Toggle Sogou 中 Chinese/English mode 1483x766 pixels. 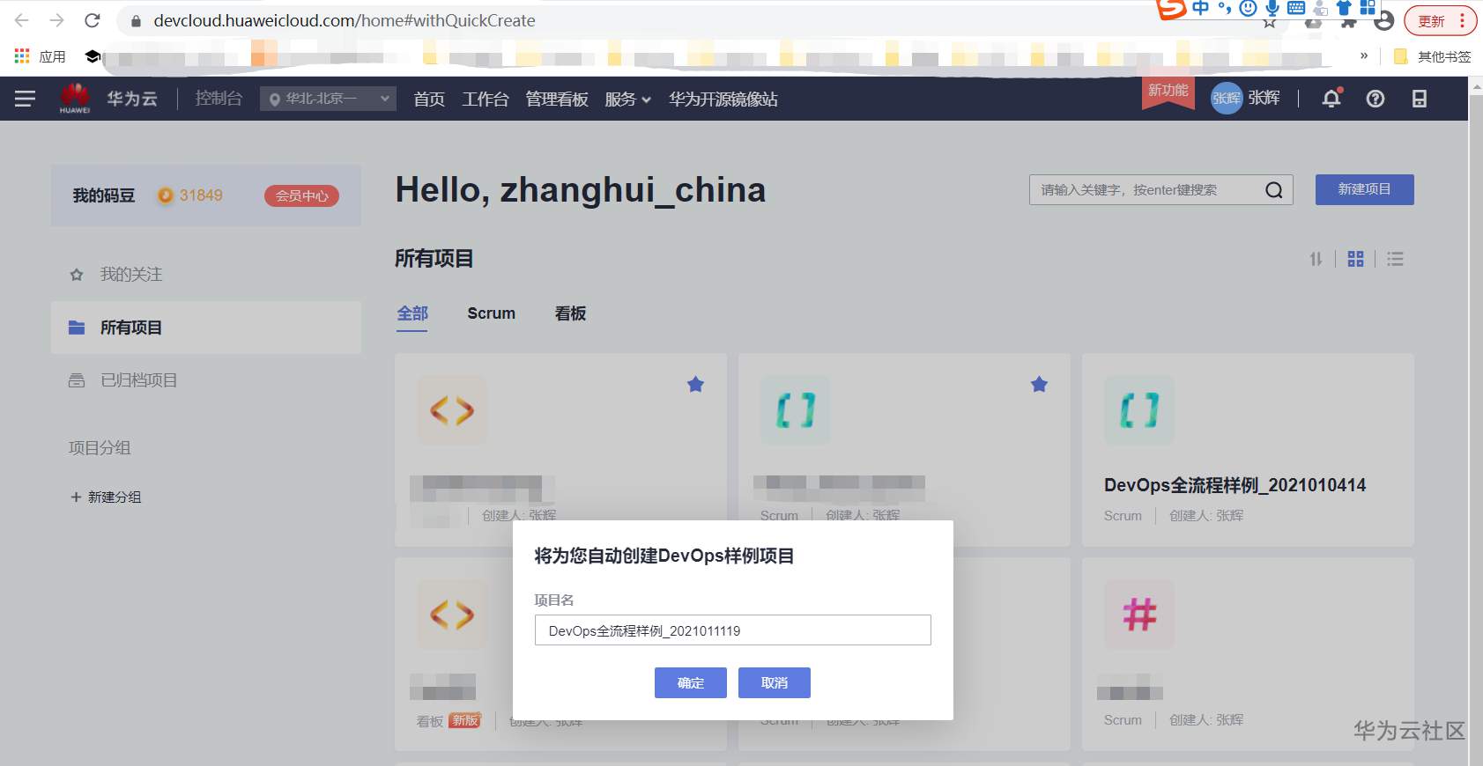click(x=1201, y=8)
